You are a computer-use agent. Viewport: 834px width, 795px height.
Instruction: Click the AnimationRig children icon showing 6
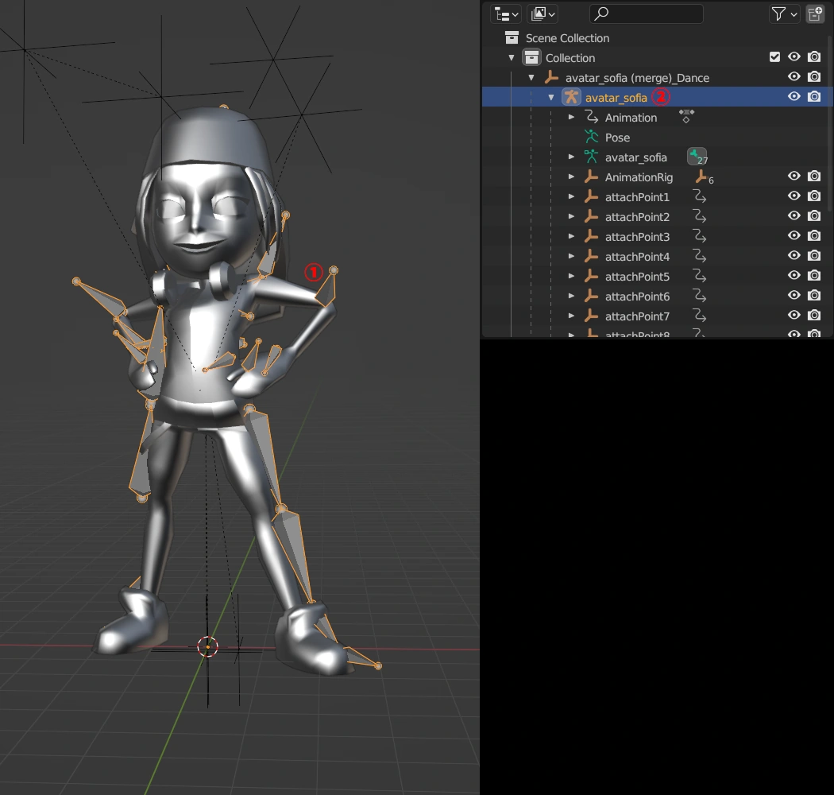click(703, 177)
